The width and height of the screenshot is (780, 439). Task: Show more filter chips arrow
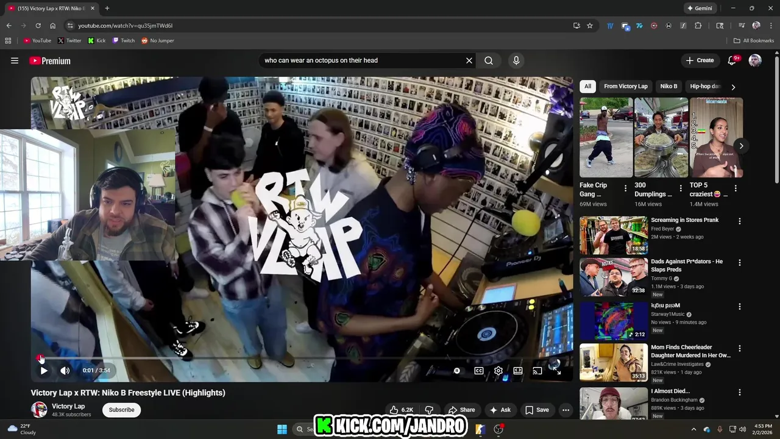pos(733,87)
